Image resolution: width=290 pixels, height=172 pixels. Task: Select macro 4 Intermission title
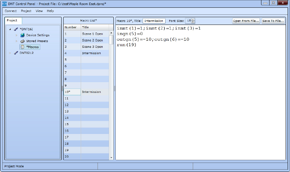[92, 53]
